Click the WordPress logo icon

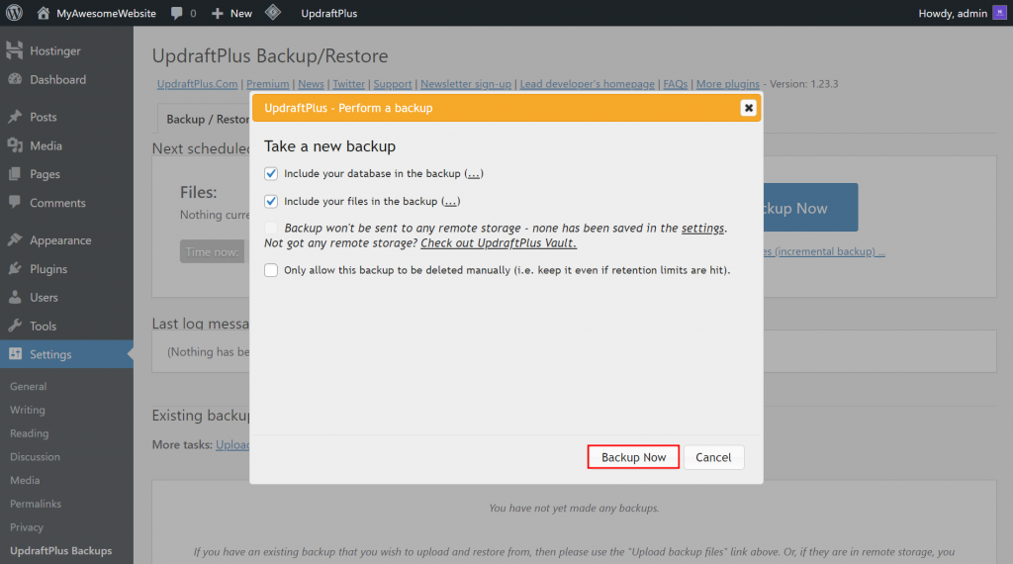click(x=15, y=14)
